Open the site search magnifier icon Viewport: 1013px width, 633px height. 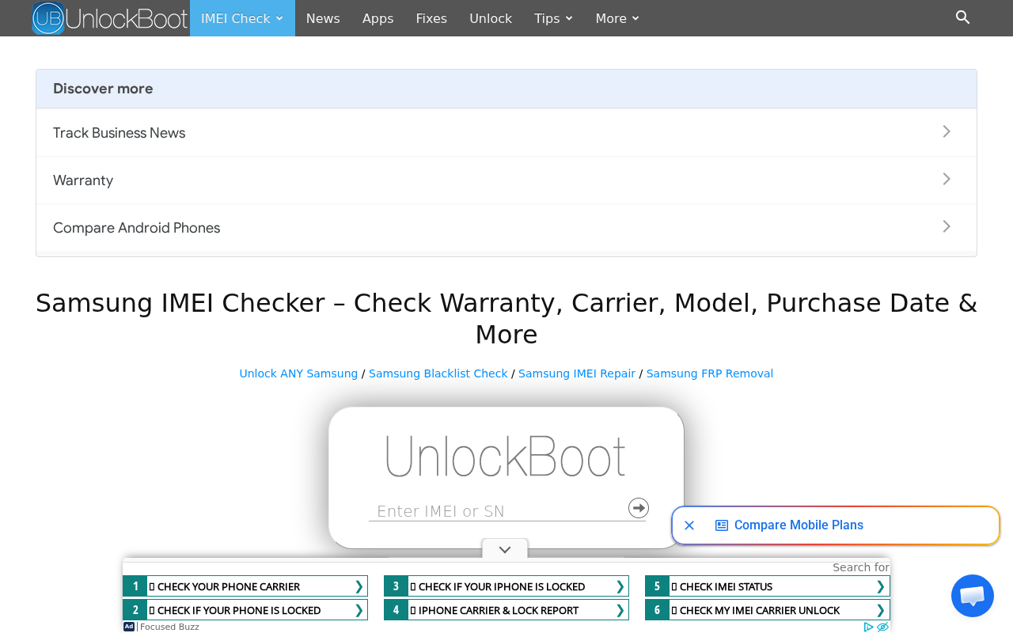(963, 17)
